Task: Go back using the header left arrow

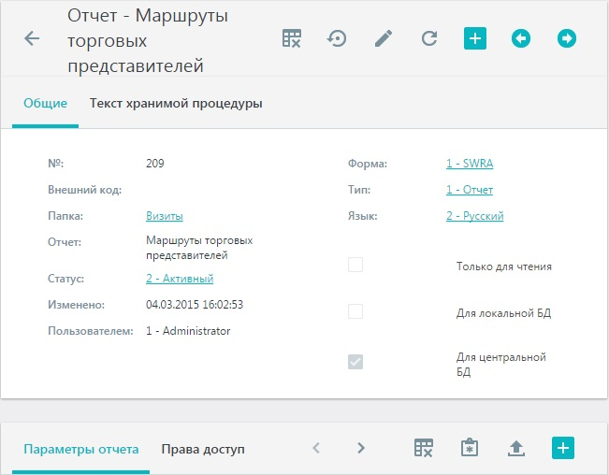Action: (x=32, y=38)
